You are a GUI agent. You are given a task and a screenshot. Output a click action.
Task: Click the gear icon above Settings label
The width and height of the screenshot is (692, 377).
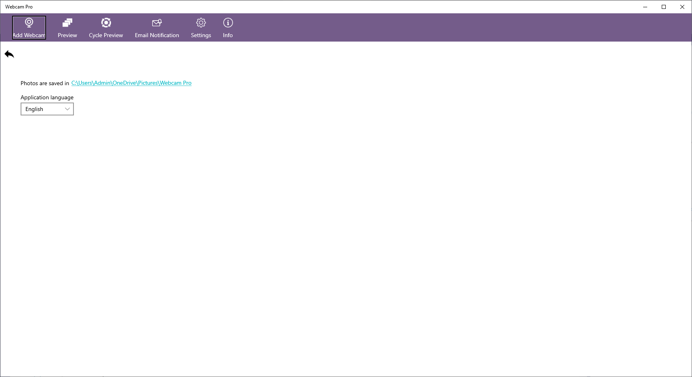[201, 23]
